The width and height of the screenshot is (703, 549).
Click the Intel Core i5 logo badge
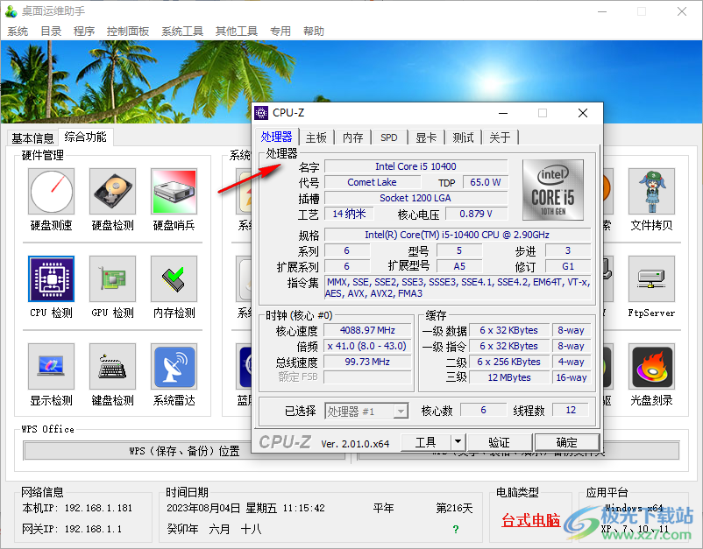pos(553,190)
